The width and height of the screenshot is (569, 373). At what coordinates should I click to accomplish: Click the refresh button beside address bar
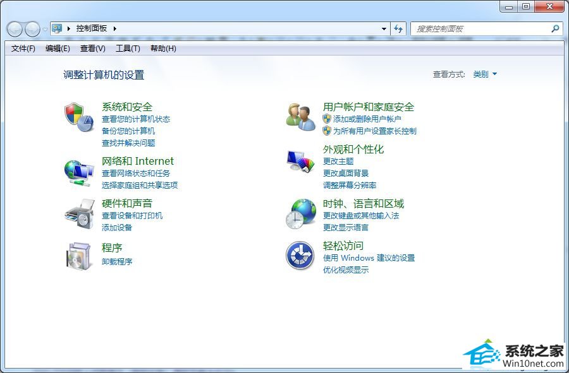coord(398,28)
